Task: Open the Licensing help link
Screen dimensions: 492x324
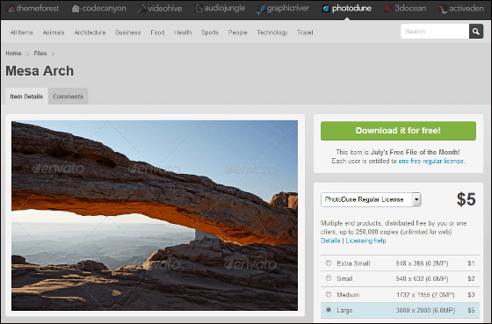Action: tap(365, 241)
